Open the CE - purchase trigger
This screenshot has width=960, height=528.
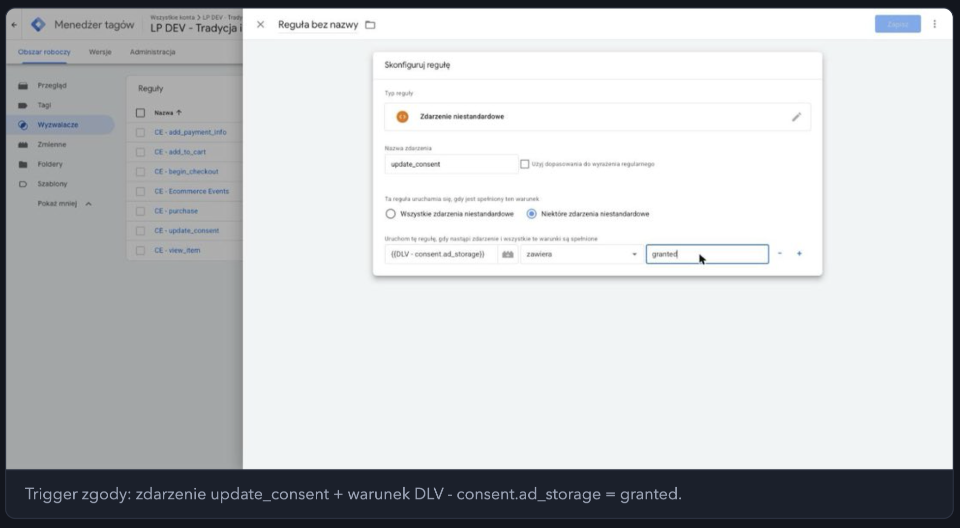click(x=176, y=211)
